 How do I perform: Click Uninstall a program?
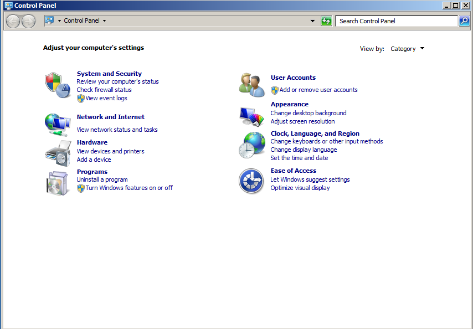102,179
